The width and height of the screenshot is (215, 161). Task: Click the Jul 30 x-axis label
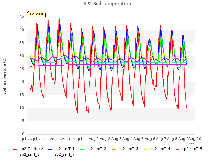72,139
